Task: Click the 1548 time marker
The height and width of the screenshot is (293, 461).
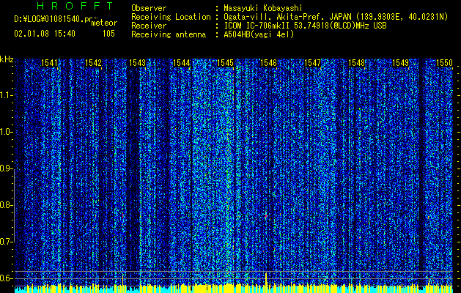Action: [x=357, y=63]
